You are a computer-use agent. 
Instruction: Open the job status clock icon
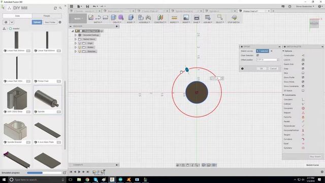pos(290,7)
